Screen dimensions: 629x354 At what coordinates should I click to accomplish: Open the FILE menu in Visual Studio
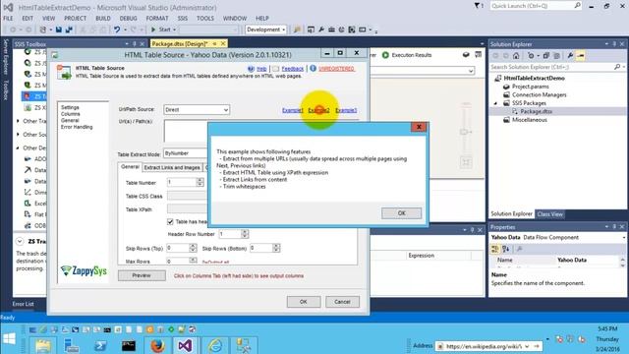(8, 19)
